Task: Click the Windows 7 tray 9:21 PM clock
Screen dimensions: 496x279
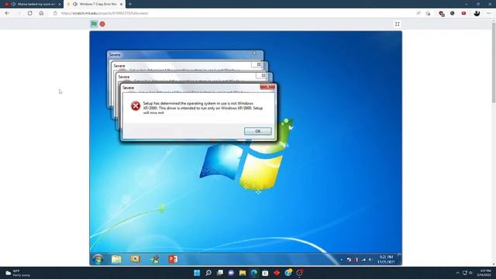Action: pyautogui.click(x=386, y=260)
